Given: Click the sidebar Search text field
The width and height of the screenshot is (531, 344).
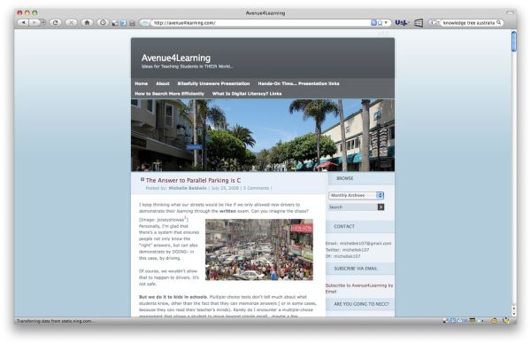Looking at the screenshot, I should click(352, 207).
